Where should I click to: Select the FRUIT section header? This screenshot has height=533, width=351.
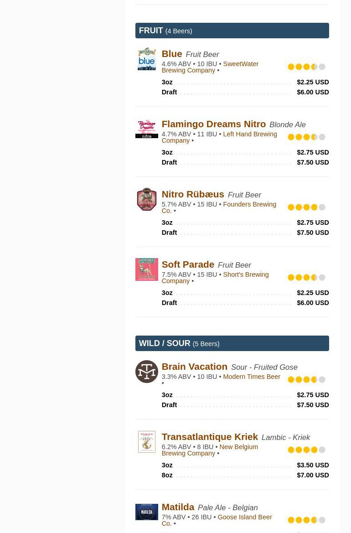click(x=232, y=31)
